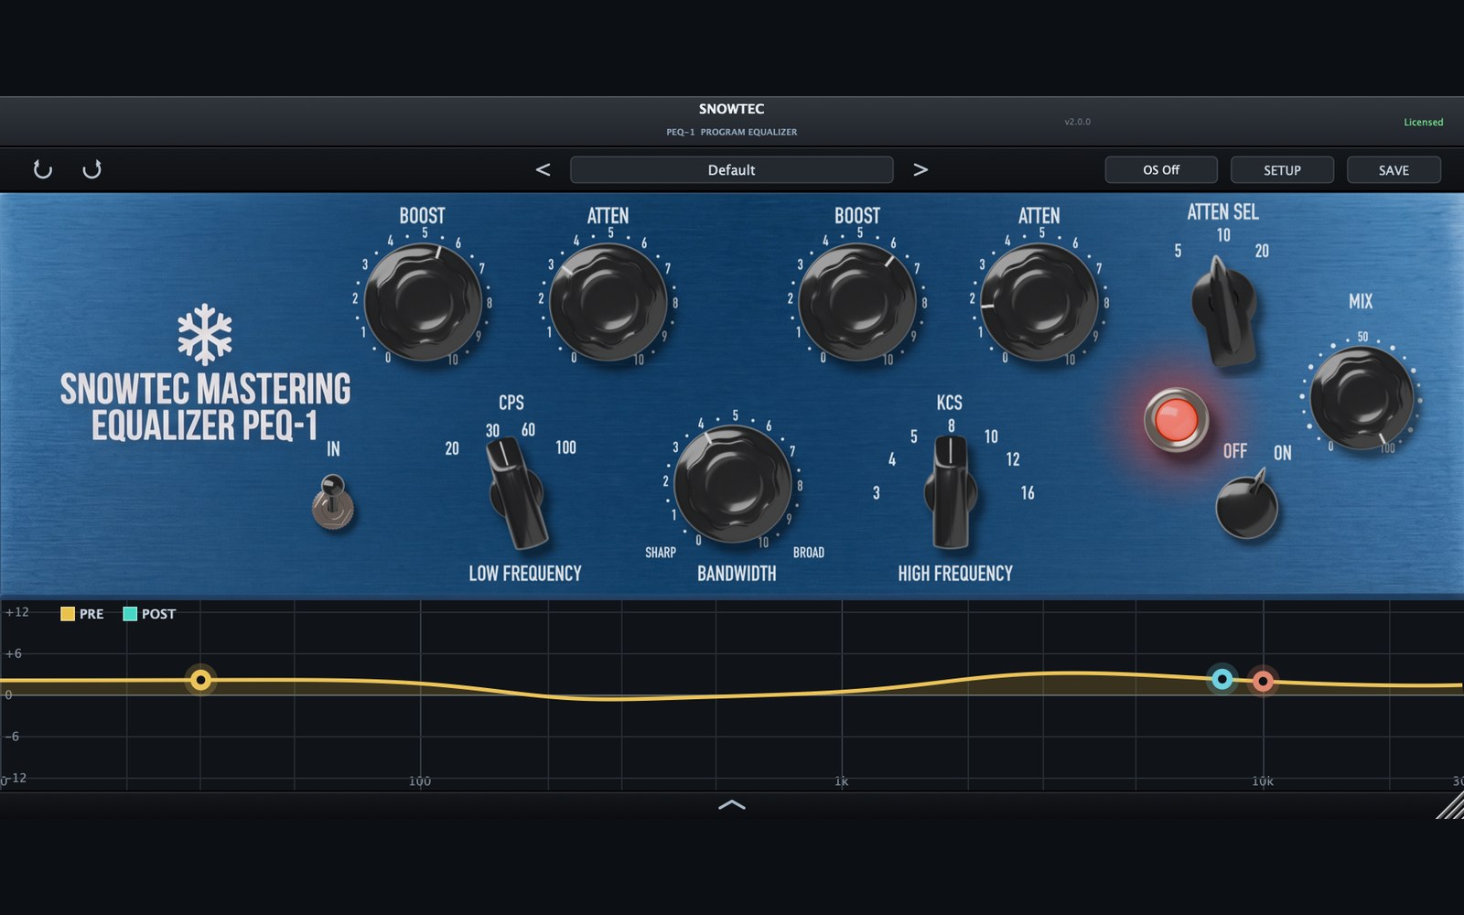
Task: Click the high frequency ATTEN knob
Action: point(1039,301)
